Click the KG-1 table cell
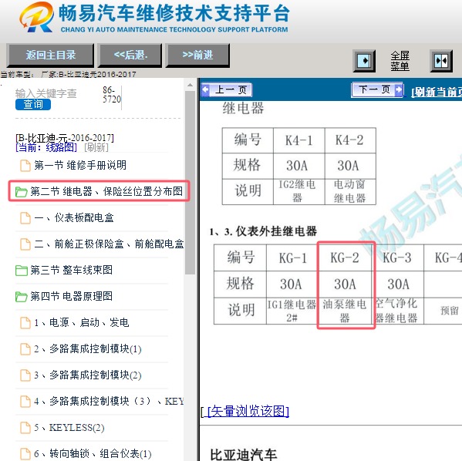462x461 pixels. (x=292, y=258)
